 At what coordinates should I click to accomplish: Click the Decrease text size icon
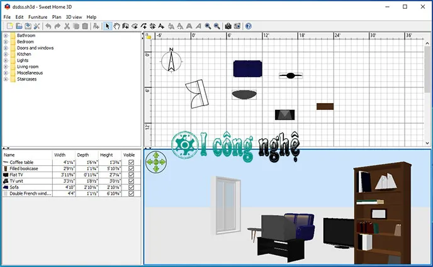[x=180, y=26]
